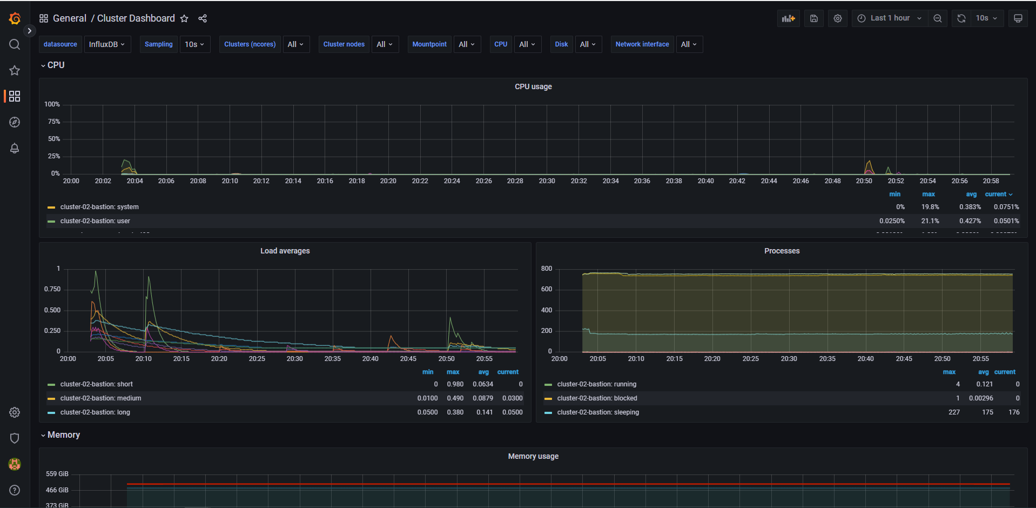Toggle cluster-02-bastion: running series in legend
Screen dimensions: 1036x508
pyautogui.click(x=597, y=384)
